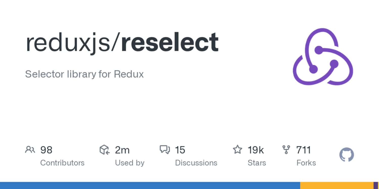Click the GitHub Octocat logo
The height and width of the screenshot is (189, 379).
[x=346, y=155]
